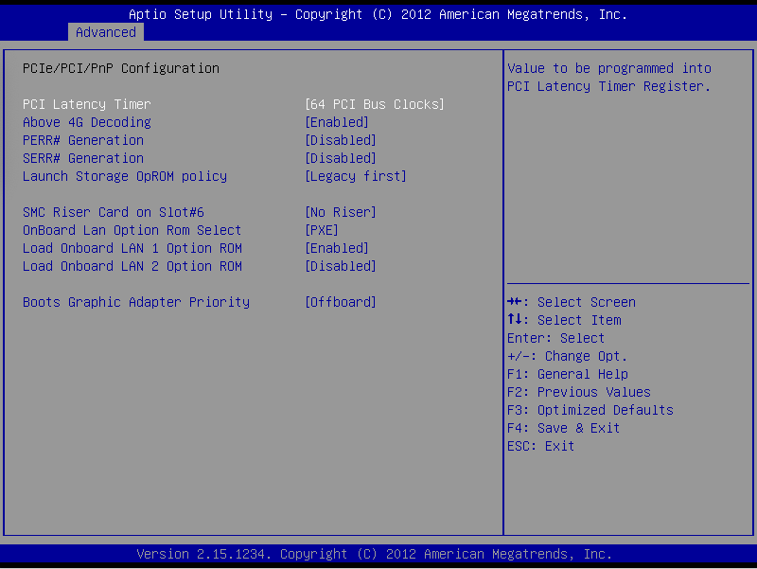Select the Advanced tab
The width and height of the screenshot is (757, 569).
[105, 32]
